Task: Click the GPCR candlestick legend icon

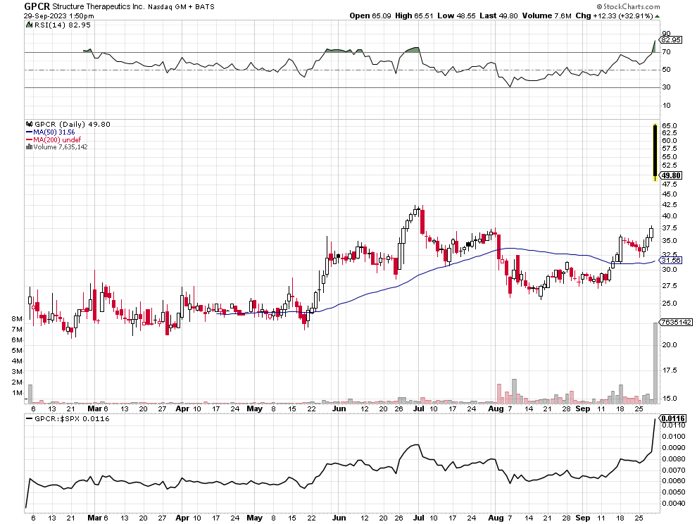Action: pos(29,124)
